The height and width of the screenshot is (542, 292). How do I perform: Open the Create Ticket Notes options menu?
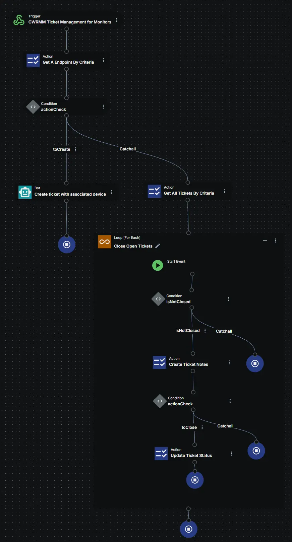tap(230, 362)
